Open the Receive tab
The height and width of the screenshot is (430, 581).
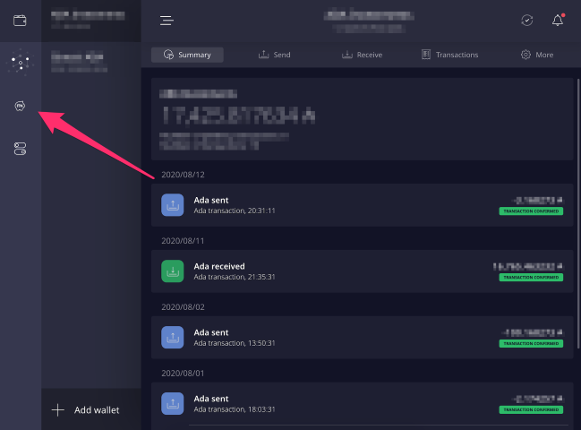362,55
